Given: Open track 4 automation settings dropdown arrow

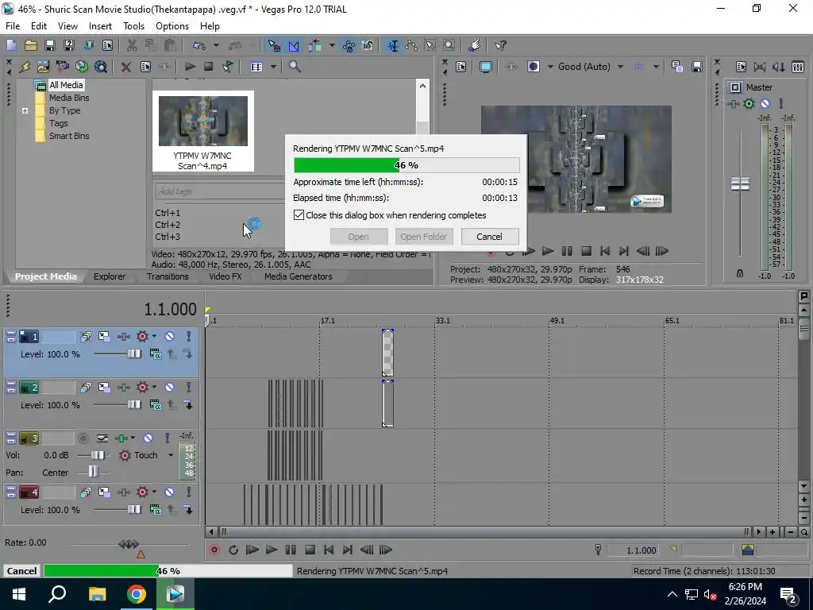Looking at the screenshot, I should pyautogui.click(x=155, y=492).
